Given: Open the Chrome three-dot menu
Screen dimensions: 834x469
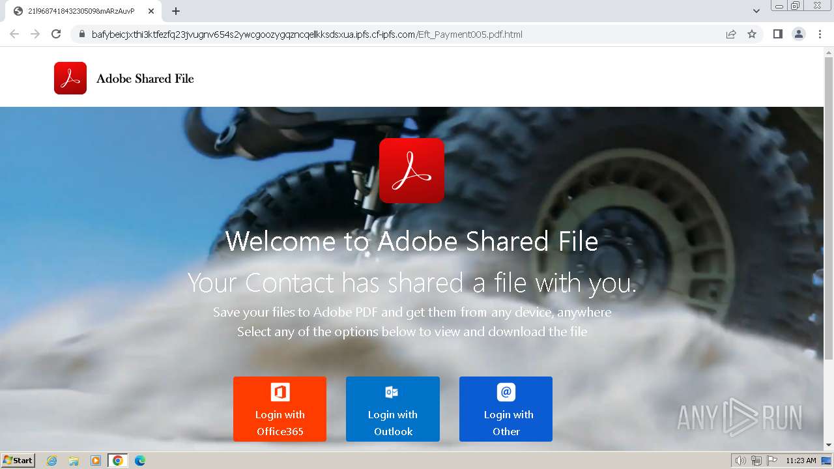Looking at the screenshot, I should (x=820, y=34).
